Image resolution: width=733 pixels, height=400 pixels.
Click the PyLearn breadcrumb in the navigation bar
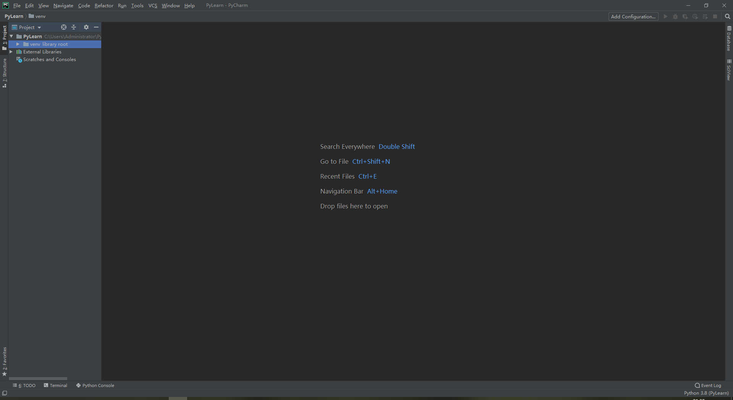click(14, 16)
